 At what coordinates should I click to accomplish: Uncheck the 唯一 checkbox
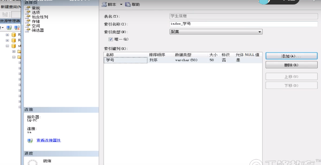pyautogui.click(x=111, y=39)
